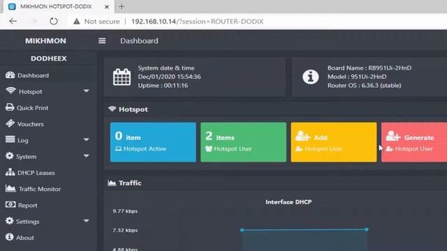Click the Router OS : 6.36.3 (stable) text
This screenshot has height=251, width=447.
click(365, 85)
